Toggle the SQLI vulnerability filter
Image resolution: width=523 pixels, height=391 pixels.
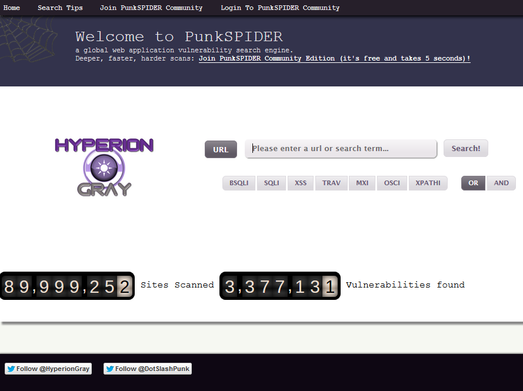(x=272, y=183)
